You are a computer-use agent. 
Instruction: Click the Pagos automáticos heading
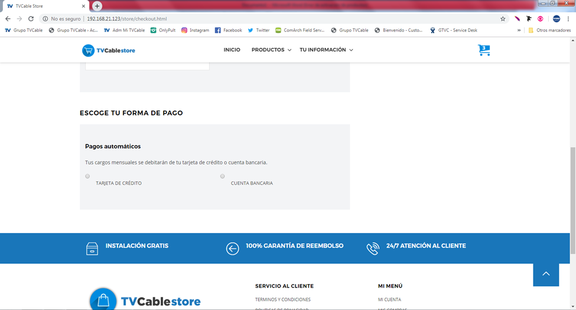113,146
